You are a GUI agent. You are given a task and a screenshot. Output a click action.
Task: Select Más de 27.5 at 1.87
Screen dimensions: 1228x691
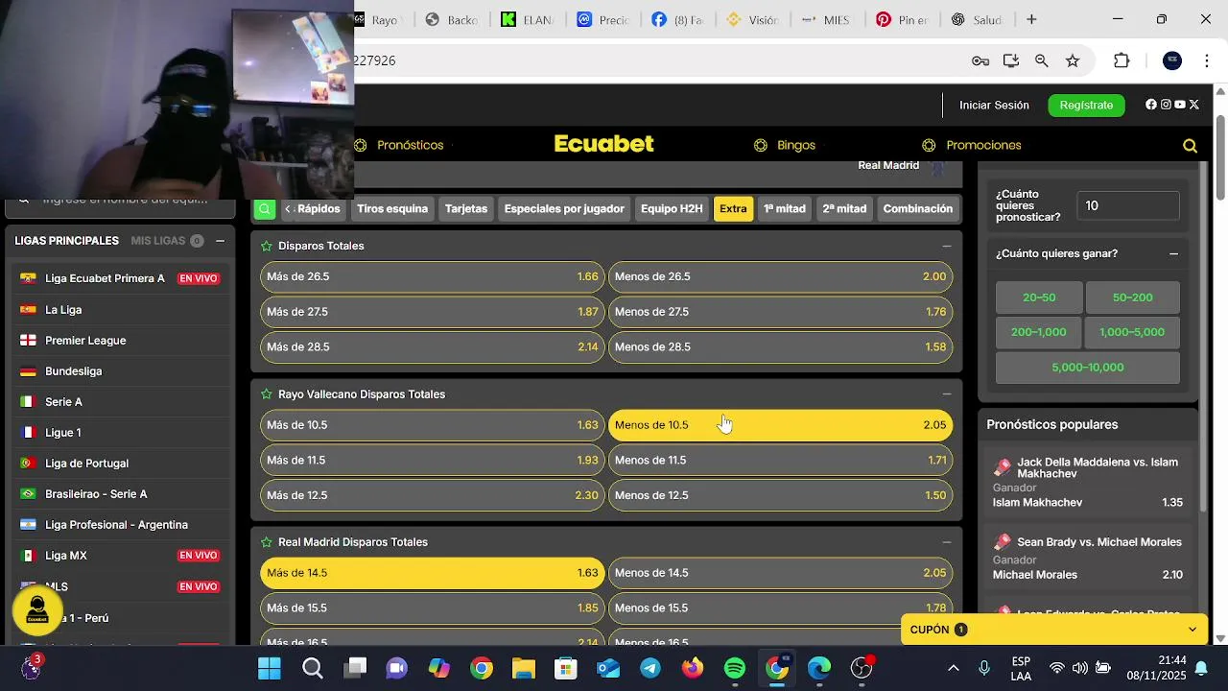click(433, 312)
